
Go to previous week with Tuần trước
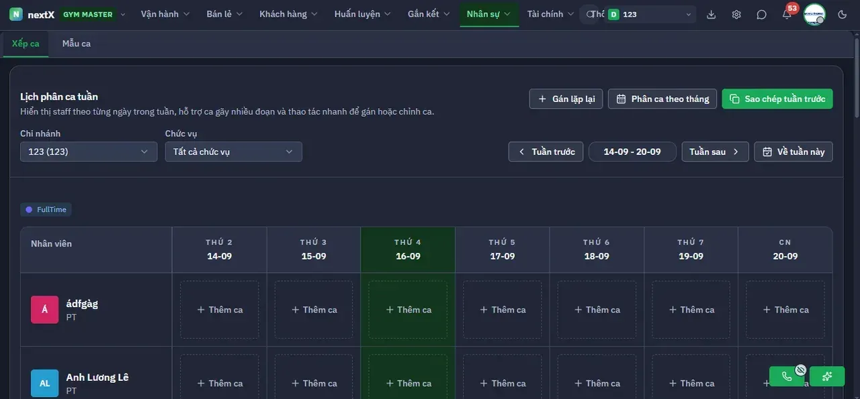click(546, 152)
